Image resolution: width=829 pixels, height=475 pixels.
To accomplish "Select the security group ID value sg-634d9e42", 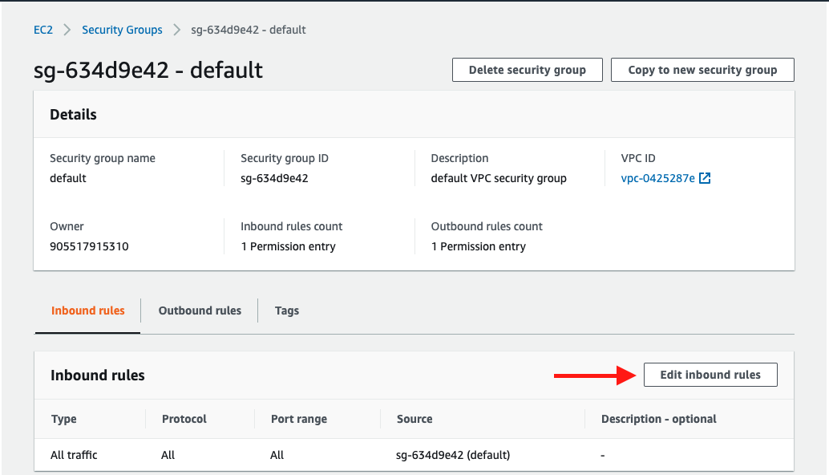I will 274,178.
